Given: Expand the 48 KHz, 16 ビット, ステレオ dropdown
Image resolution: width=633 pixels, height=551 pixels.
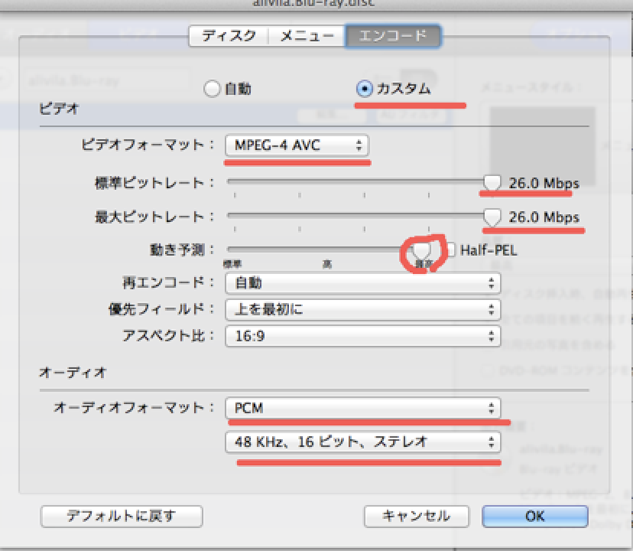Looking at the screenshot, I should 362,442.
